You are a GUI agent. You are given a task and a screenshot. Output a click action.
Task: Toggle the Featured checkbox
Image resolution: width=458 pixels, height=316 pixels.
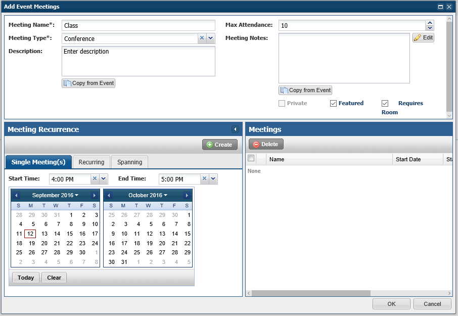pos(333,103)
